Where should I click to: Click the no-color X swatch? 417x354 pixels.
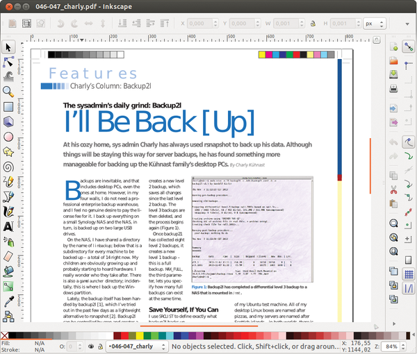(x=4, y=335)
